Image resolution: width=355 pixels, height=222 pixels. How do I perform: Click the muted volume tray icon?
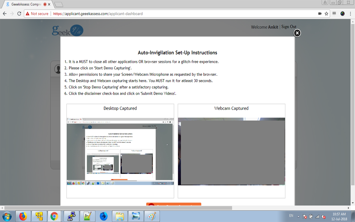point(323,216)
